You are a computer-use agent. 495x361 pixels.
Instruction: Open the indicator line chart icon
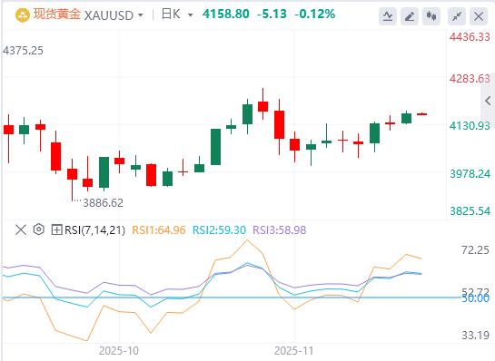(x=388, y=16)
